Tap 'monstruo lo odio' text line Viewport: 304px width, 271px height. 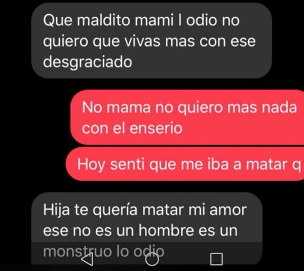[x=103, y=252]
